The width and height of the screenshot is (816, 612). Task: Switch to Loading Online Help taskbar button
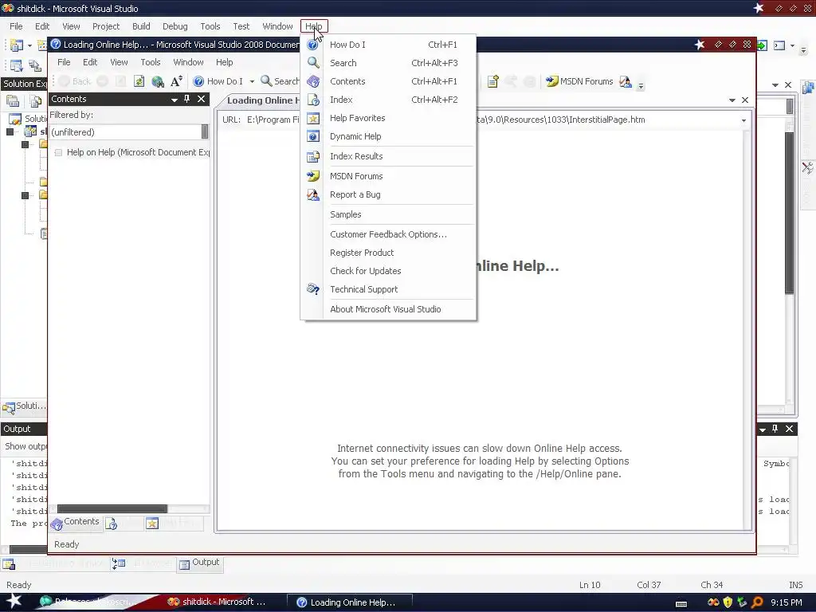tap(350, 602)
